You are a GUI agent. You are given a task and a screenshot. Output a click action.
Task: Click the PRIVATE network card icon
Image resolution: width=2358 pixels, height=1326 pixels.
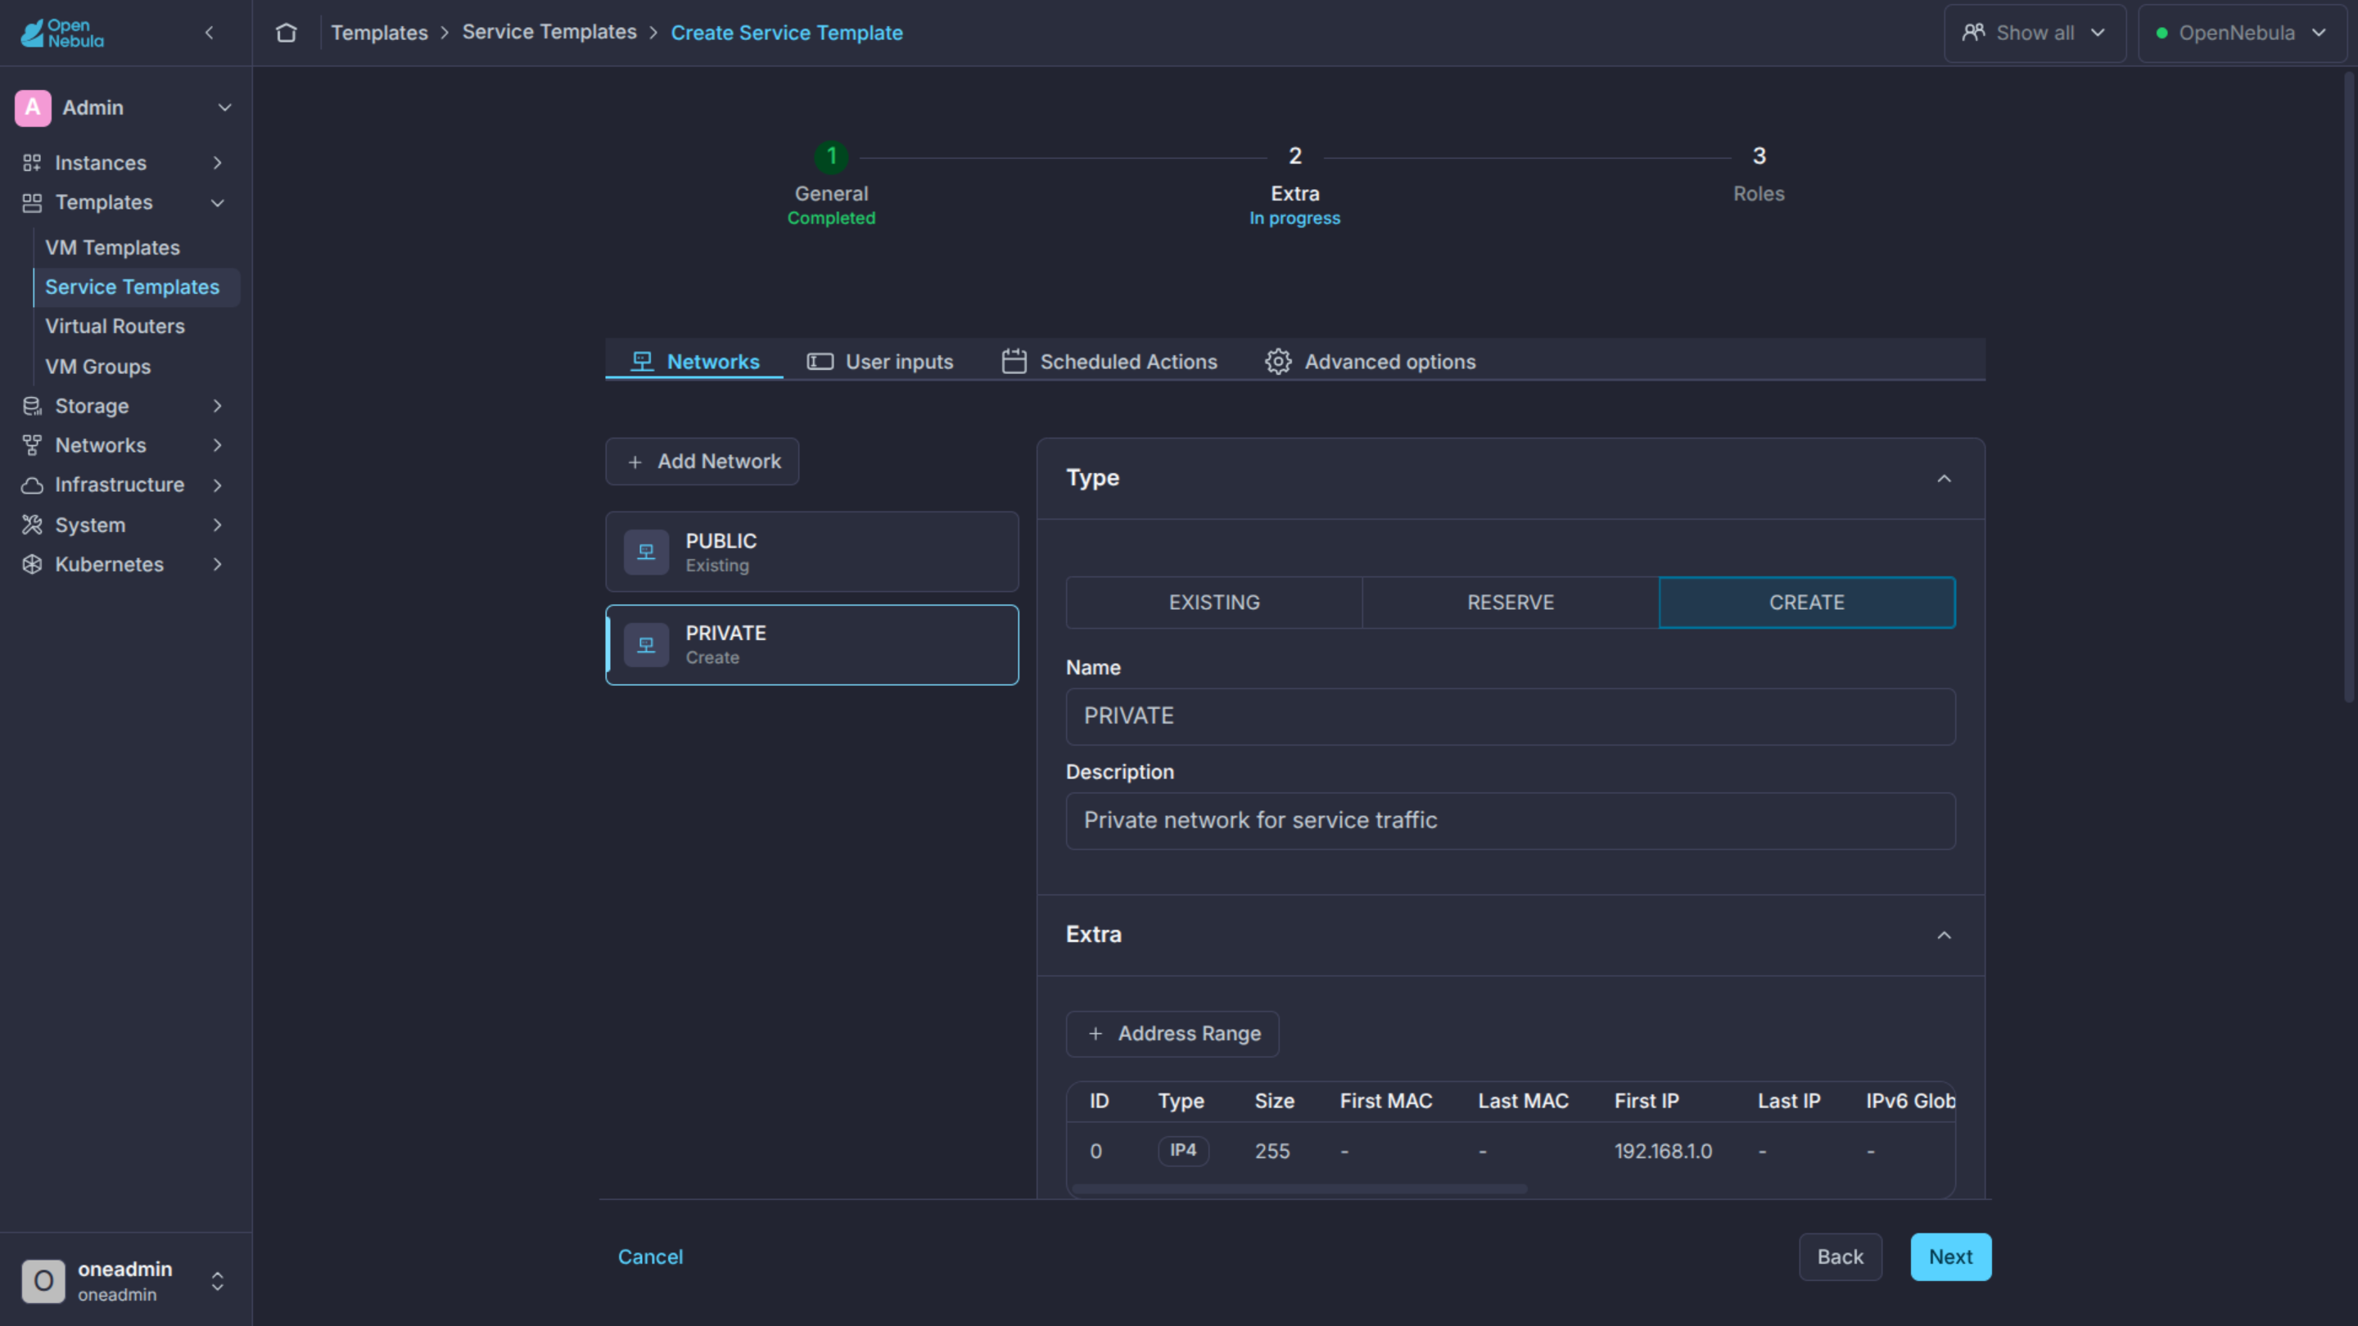pos(646,644)
